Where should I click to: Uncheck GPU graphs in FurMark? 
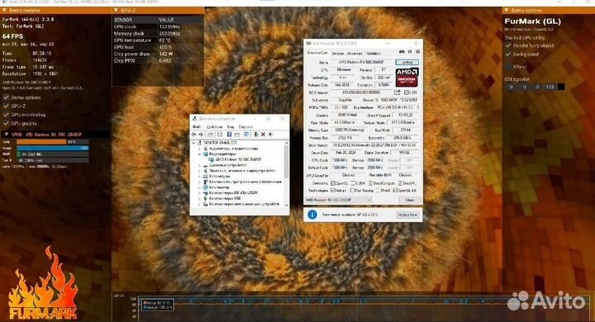pyautogui.click(x=6, y=124)
